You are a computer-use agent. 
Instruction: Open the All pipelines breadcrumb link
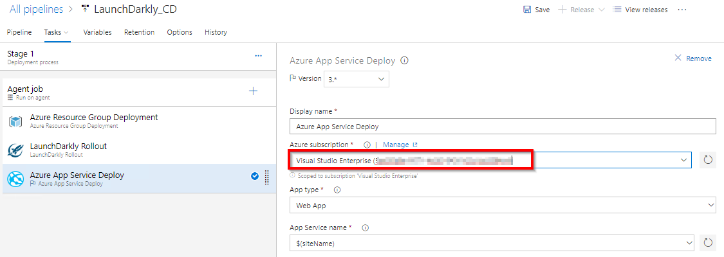tap(36, 9)
